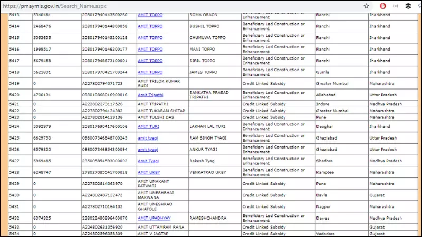Open the red shield browser extension
Viewport: 422px width, 237px height.
[383, 6]
